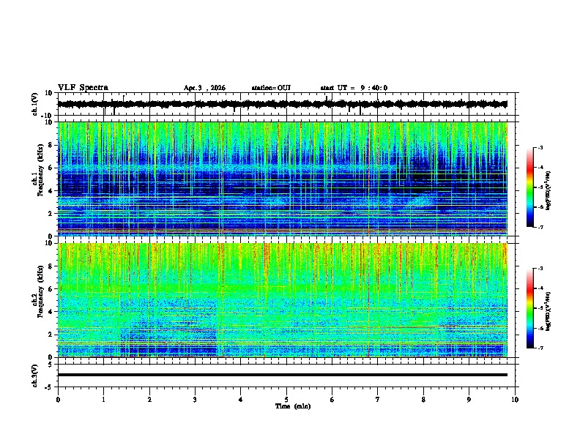Click the time axis tick label "6"
The width and height of the screenshot is (580, 448).
click(x=332, y=400)
